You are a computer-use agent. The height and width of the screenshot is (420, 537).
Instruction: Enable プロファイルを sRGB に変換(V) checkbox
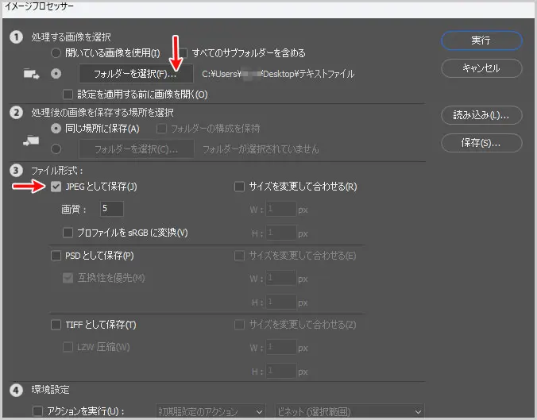point(68,233)
